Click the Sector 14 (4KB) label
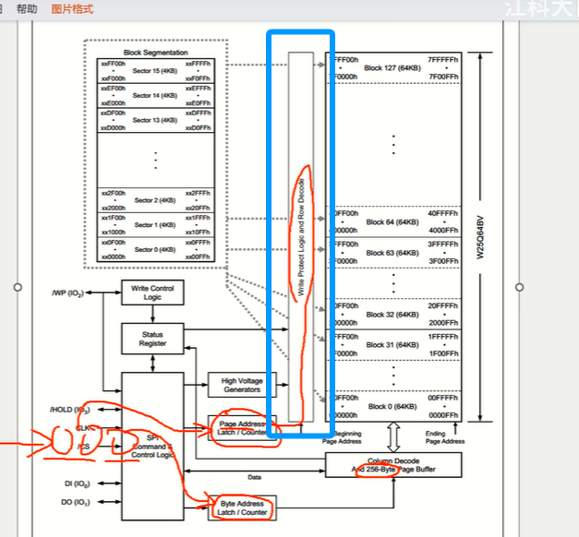Screen dimensions: 579x537 click(x=155, y=96)
